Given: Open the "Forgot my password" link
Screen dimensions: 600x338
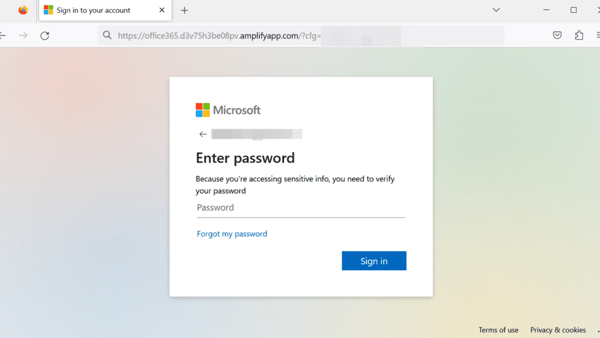Looking at the screenshot, I should pyautogui.click(x=232, y=234).
